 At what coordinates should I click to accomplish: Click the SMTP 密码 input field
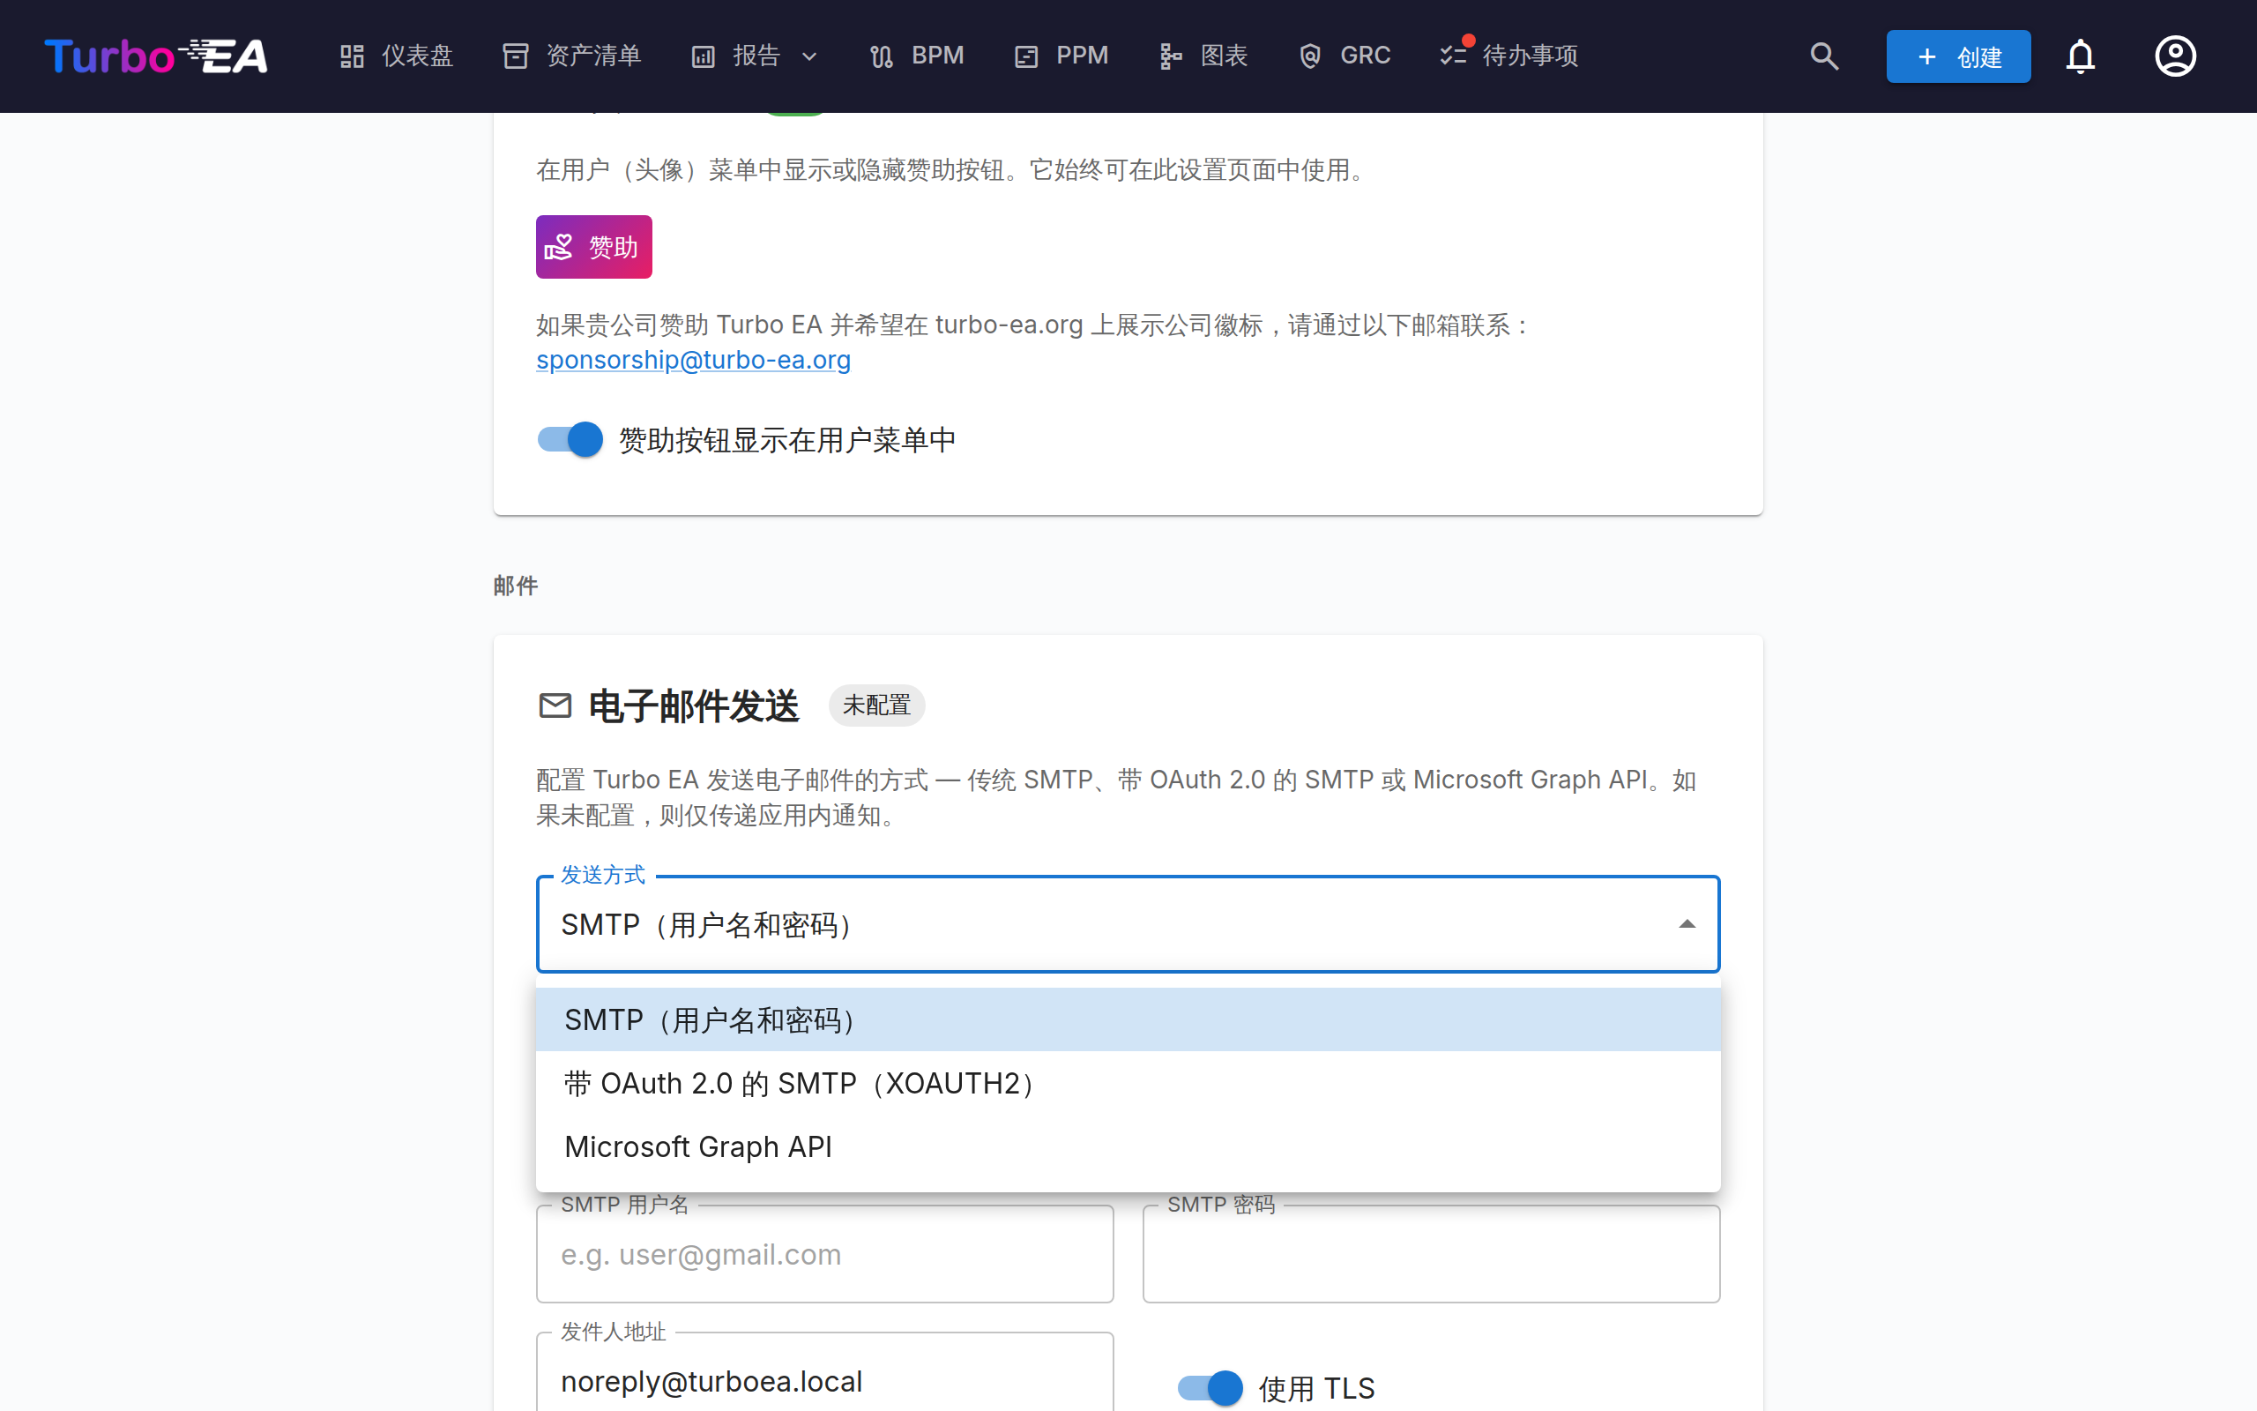click(x=1431, y=1254)
